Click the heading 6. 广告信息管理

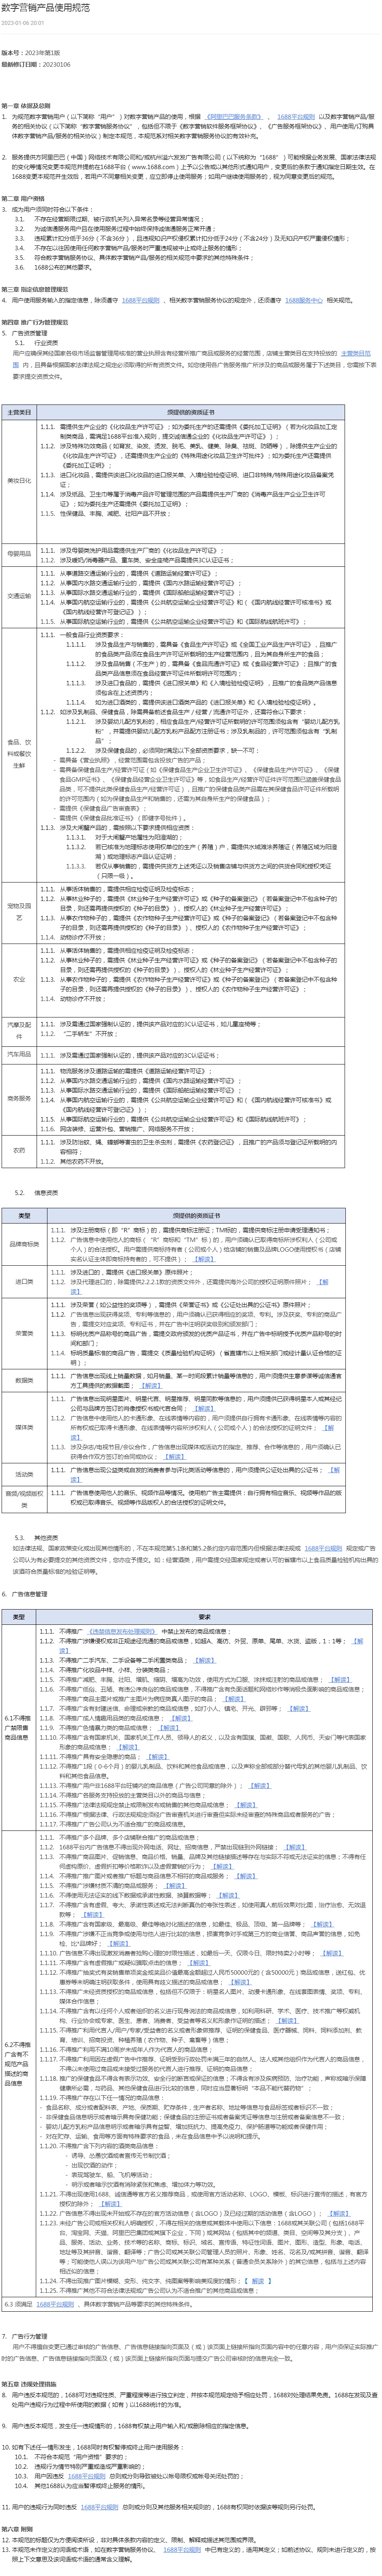point(24,1594)
